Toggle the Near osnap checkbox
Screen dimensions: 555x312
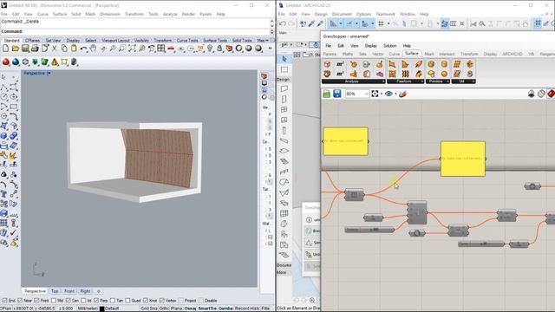[20, 301]
